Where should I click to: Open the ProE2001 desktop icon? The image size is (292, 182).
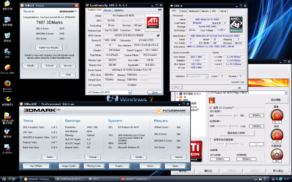(x=7, y=146)
